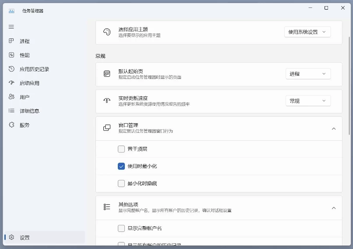Click the 用户 users icon
Viewport: 353px width, 249px height.
pyautogui.click(x=11, y=97)
